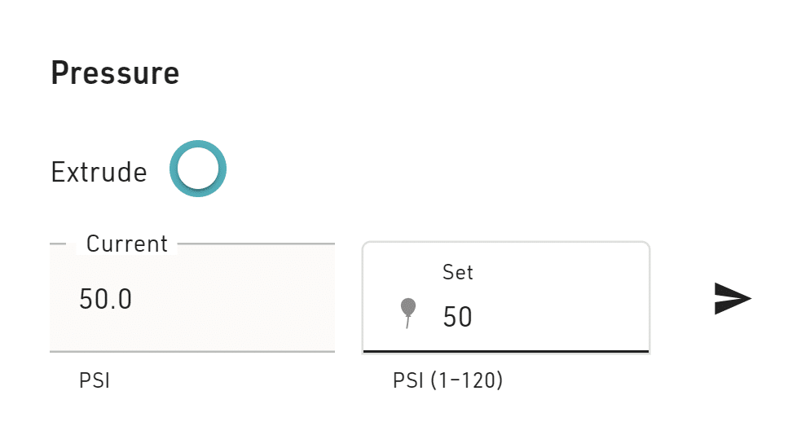Click the PSI unit label under Current
Image resolution: width=797 pixels, height=448 pixels.
95,380
